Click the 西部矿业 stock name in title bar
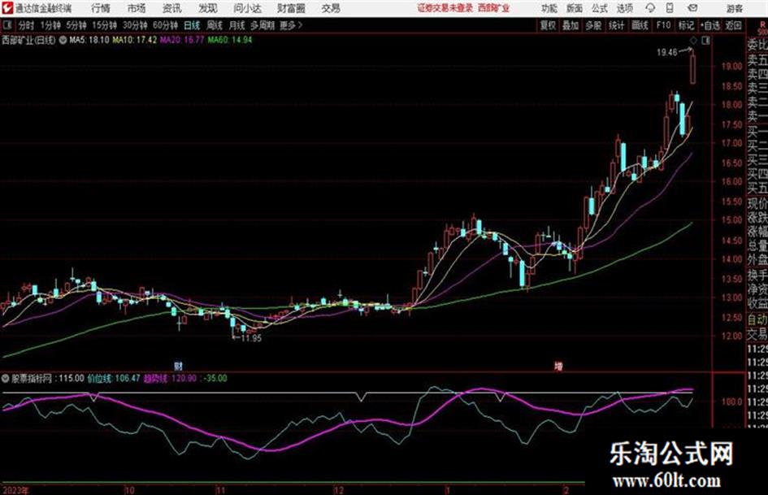 [x=494, y=8]
